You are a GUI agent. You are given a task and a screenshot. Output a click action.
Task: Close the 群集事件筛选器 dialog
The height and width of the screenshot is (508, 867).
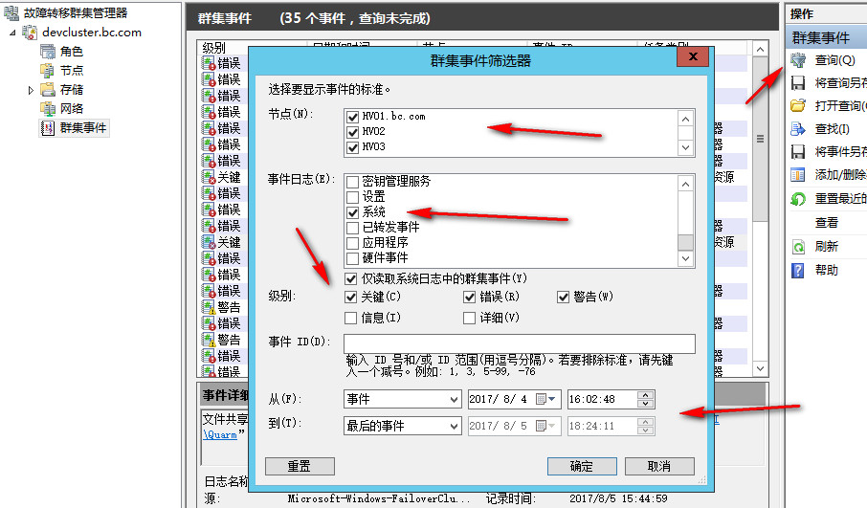point(693,56)
